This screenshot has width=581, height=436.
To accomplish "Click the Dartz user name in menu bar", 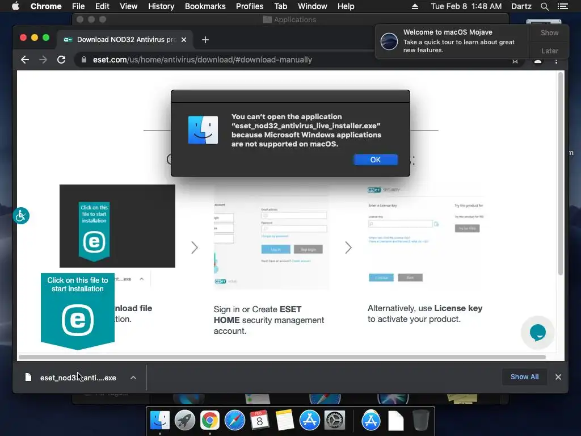I will (x=521, y=6).
